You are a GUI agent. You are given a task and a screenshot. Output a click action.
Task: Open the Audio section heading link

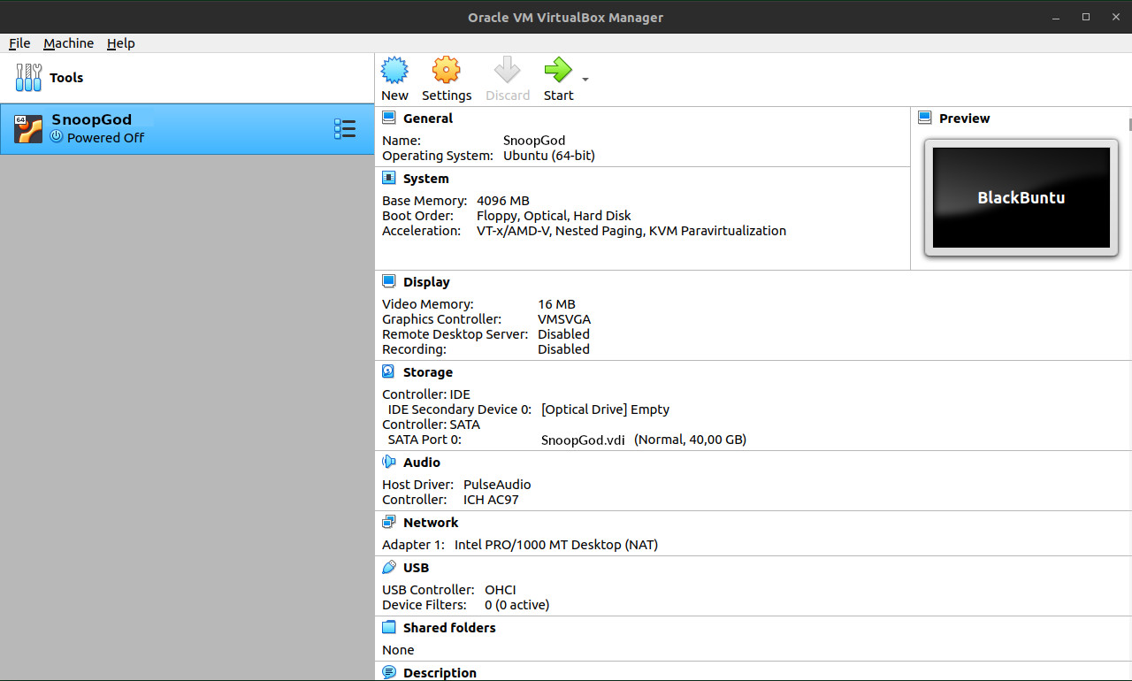coord(422,463)
